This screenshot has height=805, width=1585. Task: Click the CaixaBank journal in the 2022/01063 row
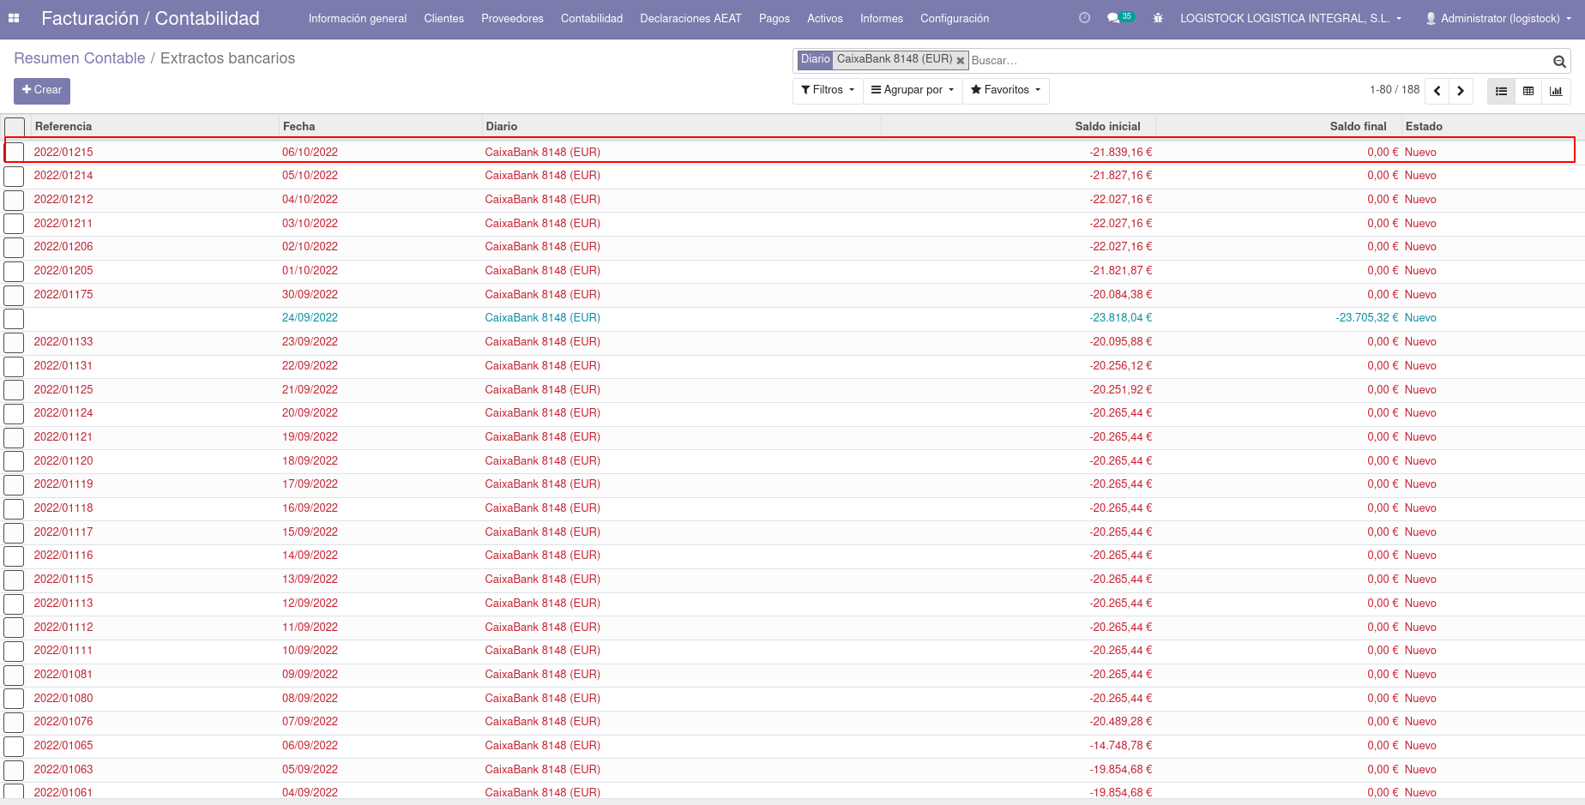click(x=543, y=770)
